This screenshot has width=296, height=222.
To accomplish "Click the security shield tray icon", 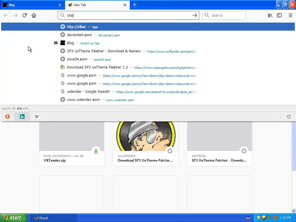I will 259,218.
